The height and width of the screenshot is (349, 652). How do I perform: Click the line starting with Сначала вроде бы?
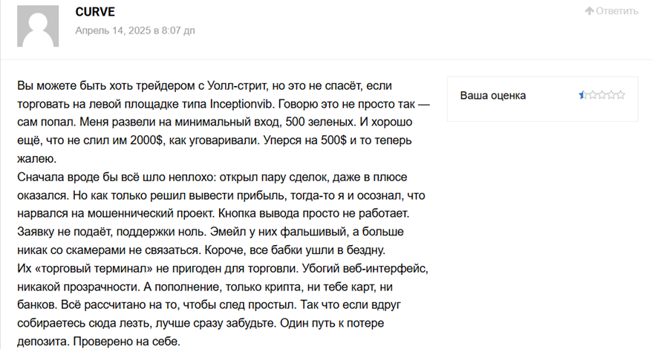point(212,177)
